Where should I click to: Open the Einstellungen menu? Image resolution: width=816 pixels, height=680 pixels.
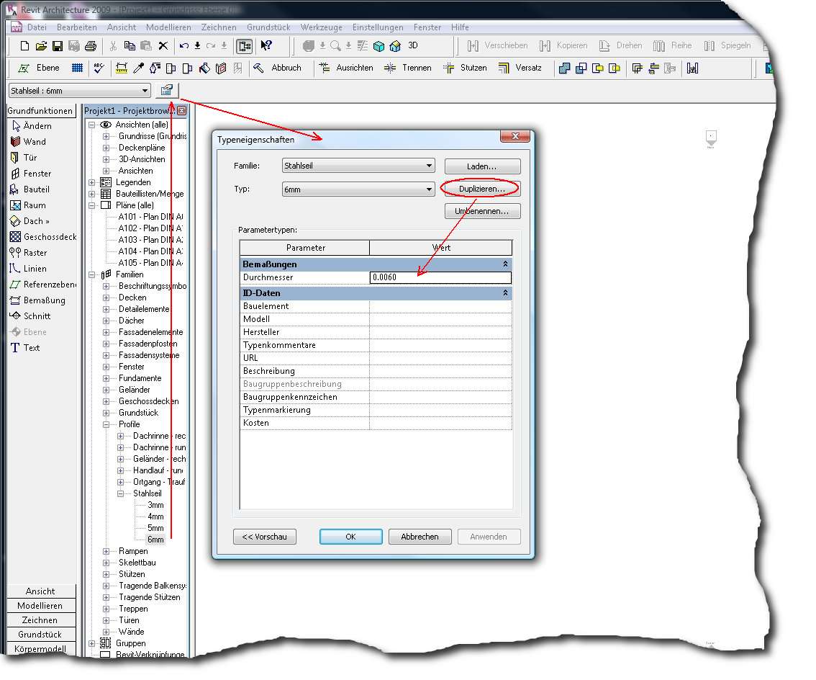point(377,27)
